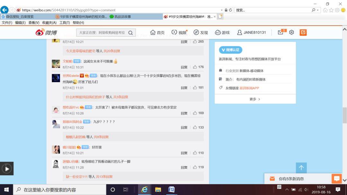Click the browser forward arrow button
This screenshot has width=347, height=195.
pos(12,10)
